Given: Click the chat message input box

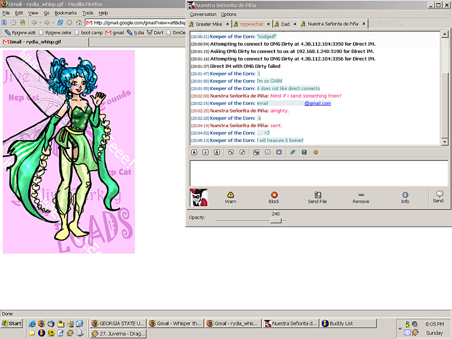Looking at the screenshot, I should tap(319, 173).
